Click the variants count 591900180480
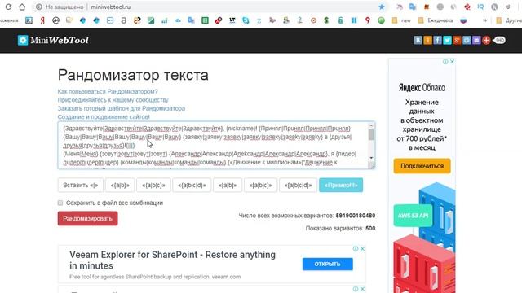522x293 pixels. click(x=356, y=216)
